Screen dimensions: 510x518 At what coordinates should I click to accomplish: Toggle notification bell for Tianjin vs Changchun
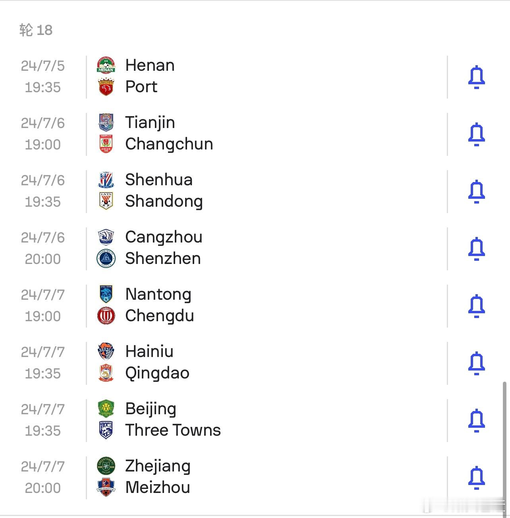476,134
